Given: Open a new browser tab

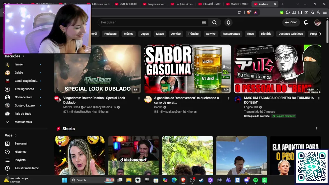Looking at the screenshot, I should point(283,4).
